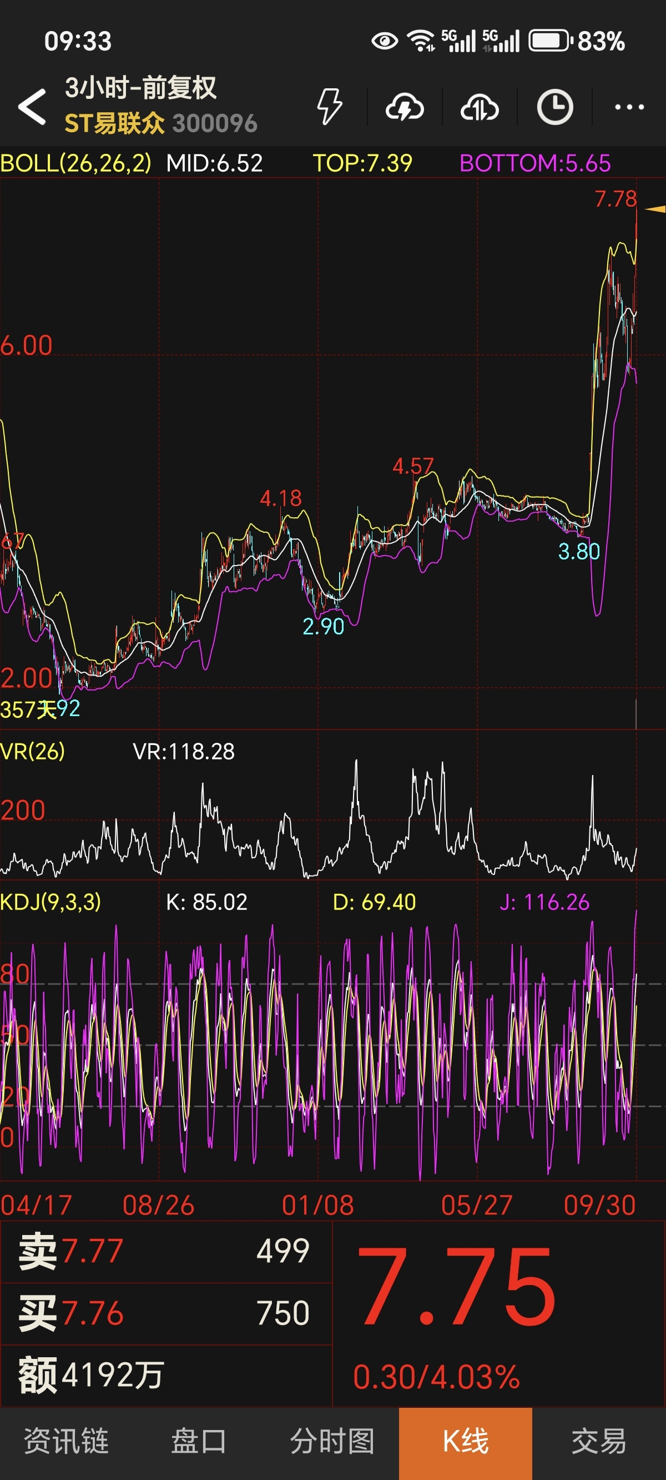Tap the 3小时-前复权 title

click(x=140, y=88)
